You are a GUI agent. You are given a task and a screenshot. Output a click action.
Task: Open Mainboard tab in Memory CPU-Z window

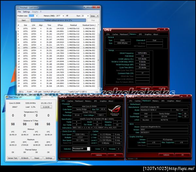click(x=124, y=34)
